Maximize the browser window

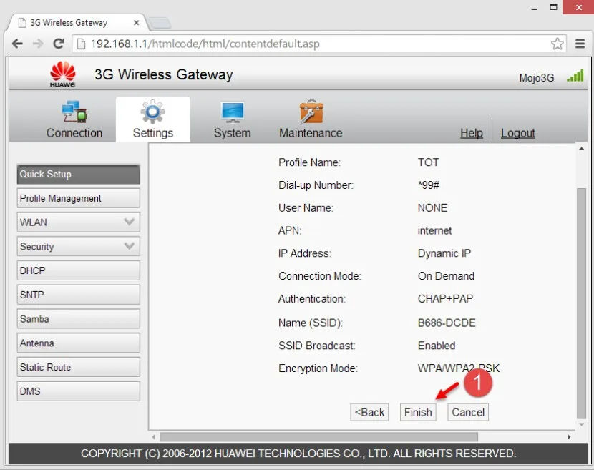coord(553,7)
